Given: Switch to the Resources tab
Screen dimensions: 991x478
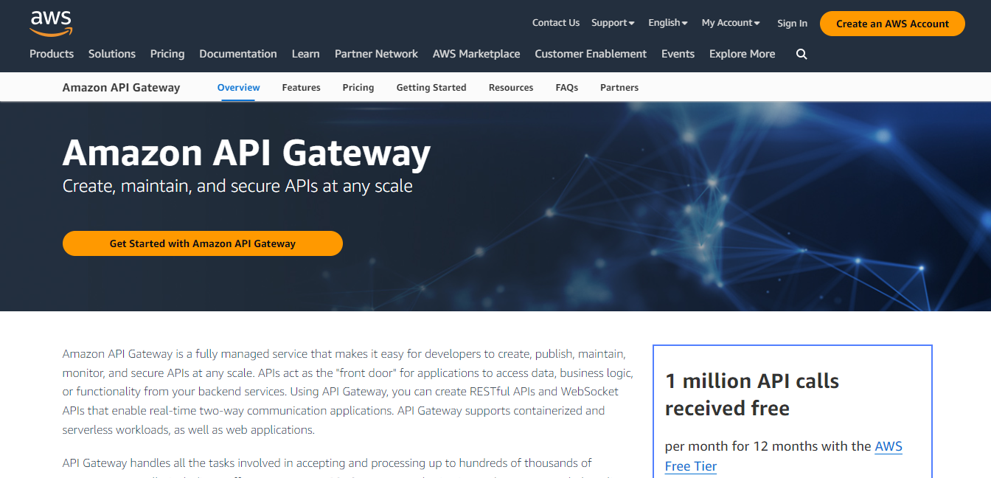Looking at the screenshot, I should 511,87.
